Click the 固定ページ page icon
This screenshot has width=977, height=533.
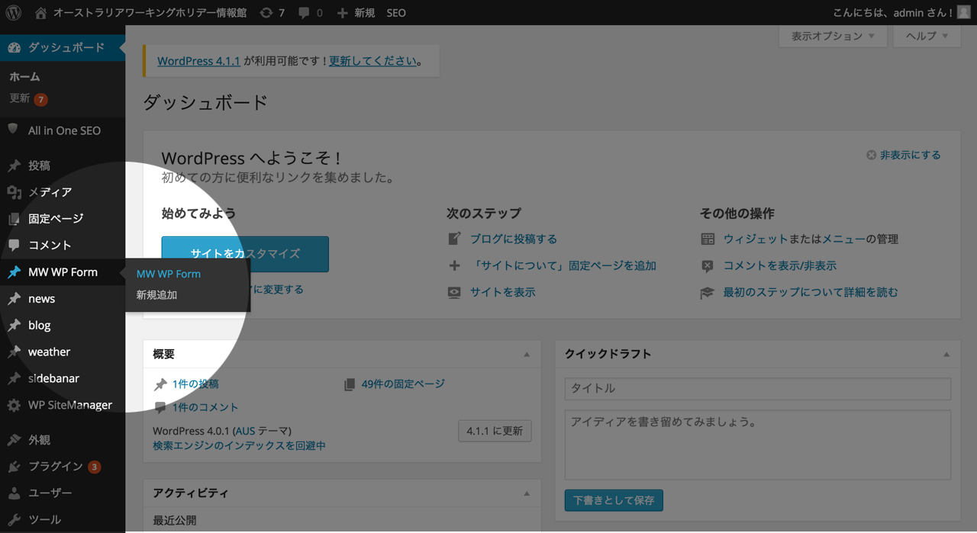tap(14, 219)
